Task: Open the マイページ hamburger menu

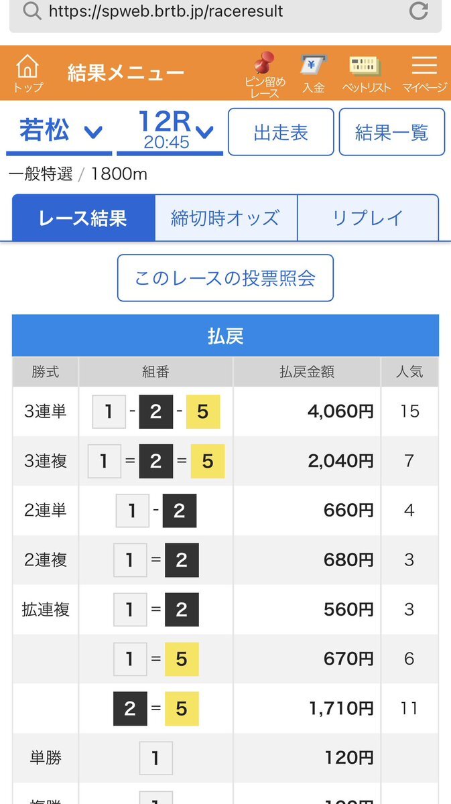Action: tap(424, 74)
